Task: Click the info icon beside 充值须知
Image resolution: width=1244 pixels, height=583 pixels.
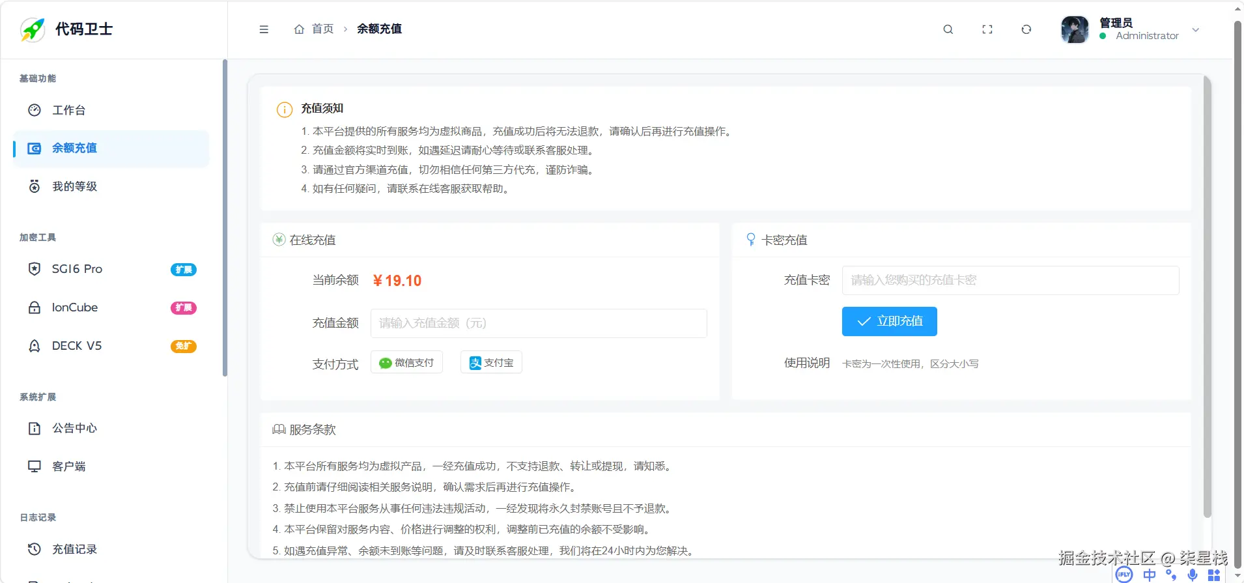Action: 285,109
